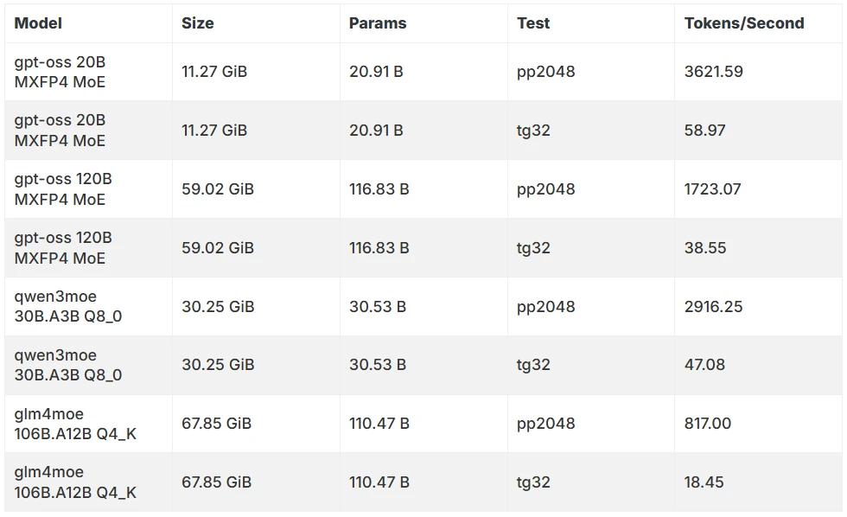Click the Size column header
The width and height of the screenshot is (847, 517).
(x=197, y=23)
